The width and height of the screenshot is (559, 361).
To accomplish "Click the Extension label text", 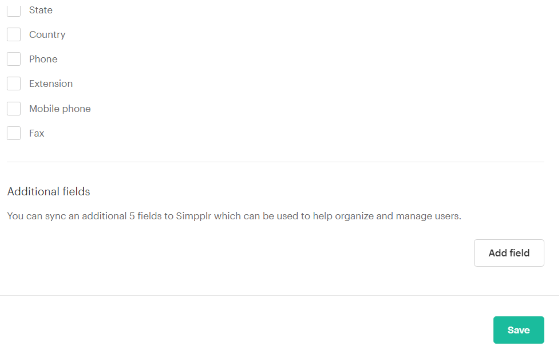I will pyautogui.click(x=51, y=84).
